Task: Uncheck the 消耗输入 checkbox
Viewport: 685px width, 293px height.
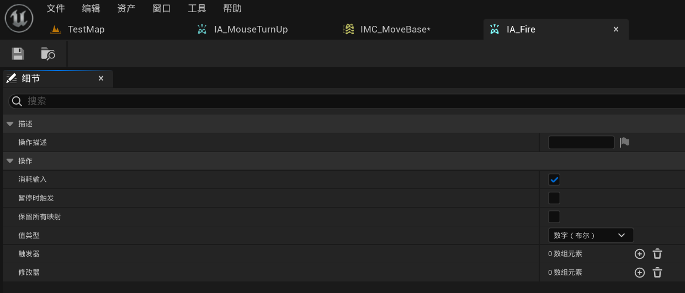Action: (554, 180)
